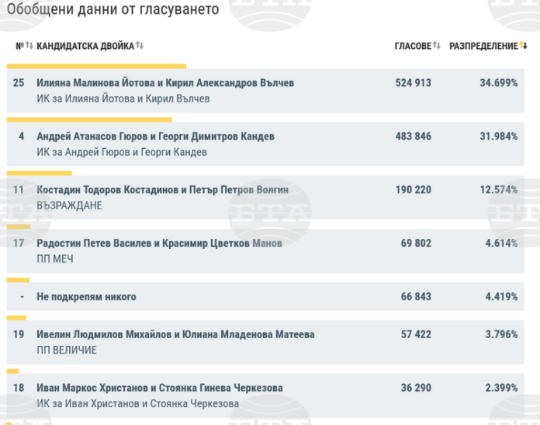
Task: Click subtitle 'ИК за Илияна Йотова и Кирил Вълчев'
Action: click(x=123, y=98)
